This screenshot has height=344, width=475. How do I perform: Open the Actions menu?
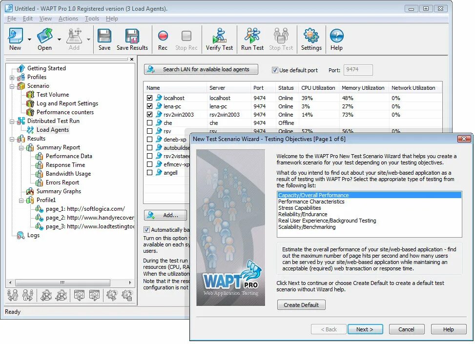[68, 19]
